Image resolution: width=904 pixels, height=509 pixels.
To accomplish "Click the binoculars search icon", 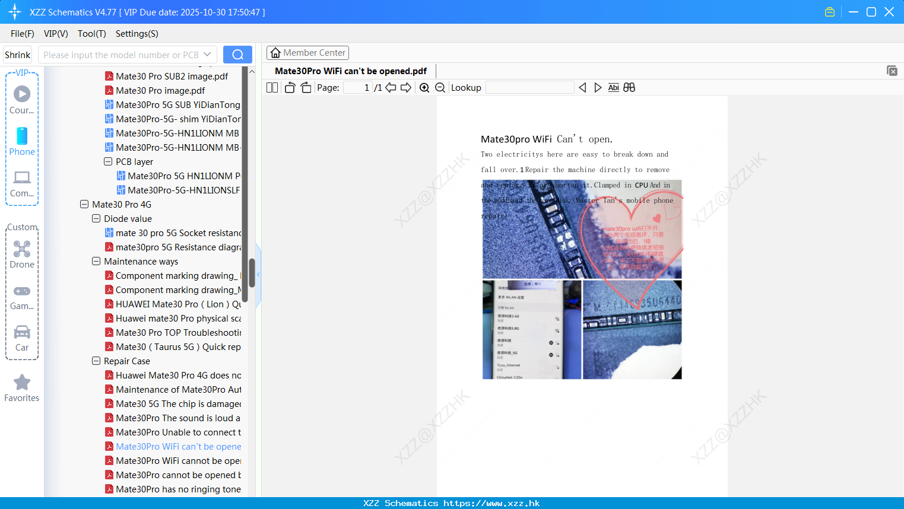I will tap(629, 88).
